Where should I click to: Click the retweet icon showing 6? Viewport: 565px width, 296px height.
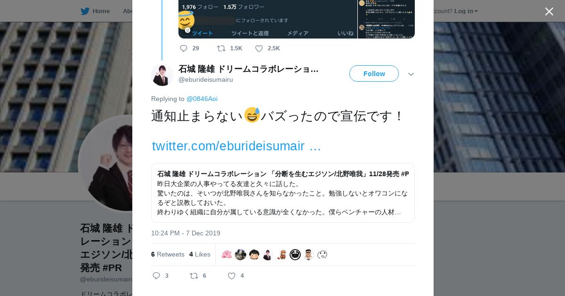(194, 276)
